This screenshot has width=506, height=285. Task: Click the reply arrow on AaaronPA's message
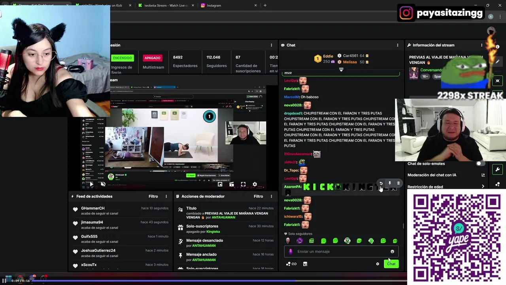381,183
